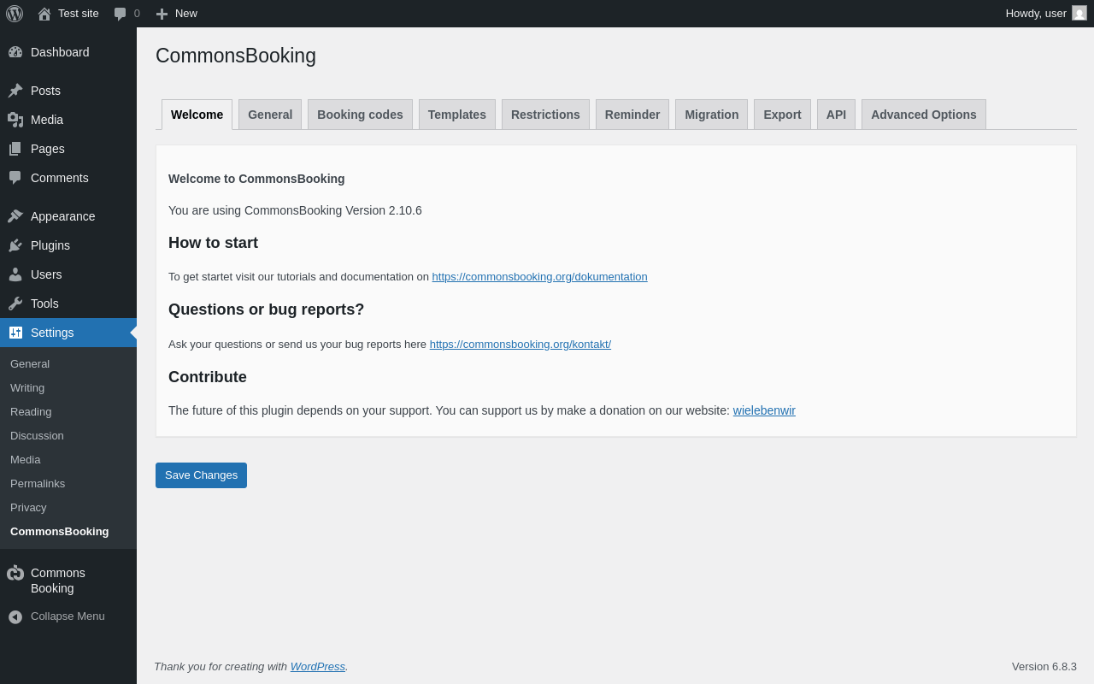Click the Save Changes button
1094x684 pixels.
point(201,475)
